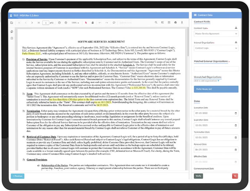Add a comment with the speech bubble icon
This screenshot has width=250, height=191.
click(x=114, y=22)
